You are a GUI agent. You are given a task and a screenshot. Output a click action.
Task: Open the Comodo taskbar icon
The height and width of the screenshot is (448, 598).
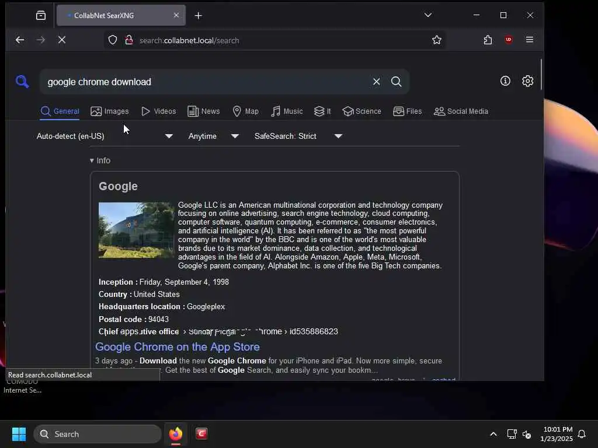201,433
